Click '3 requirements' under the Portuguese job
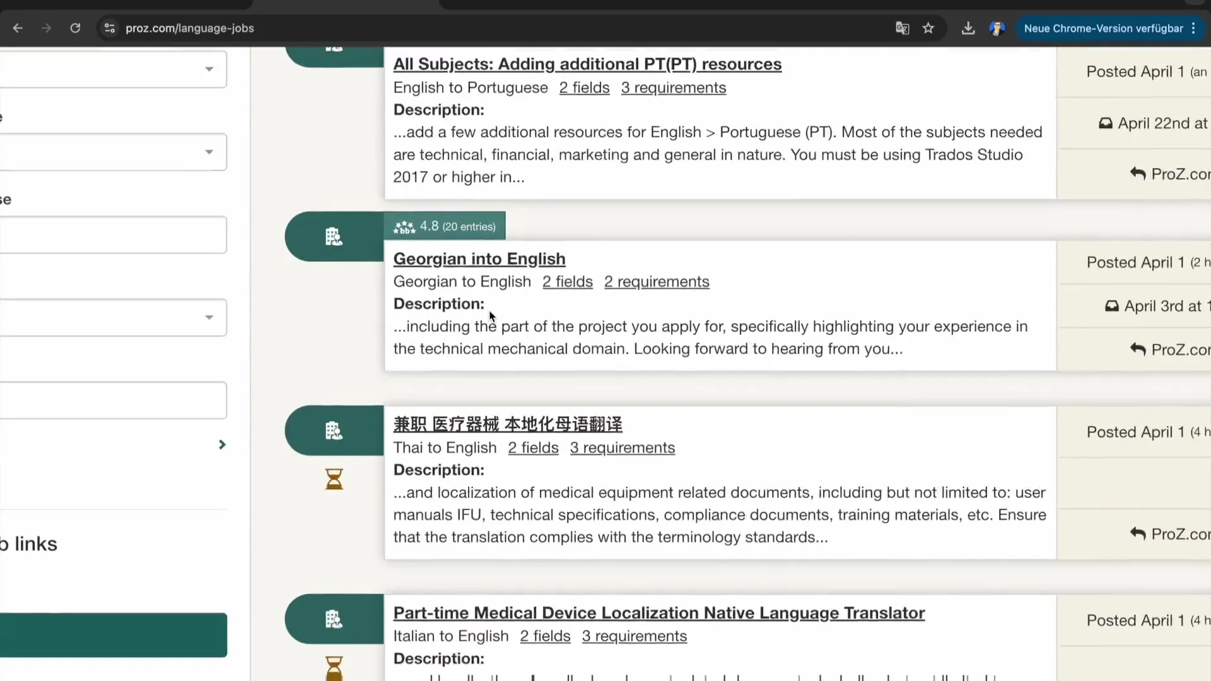The height and width of the screenshot is (681, 1211). (x=673, y=88)
